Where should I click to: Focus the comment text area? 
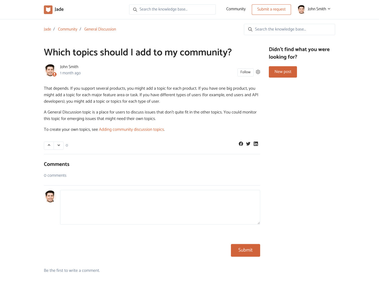coord(160,207)
